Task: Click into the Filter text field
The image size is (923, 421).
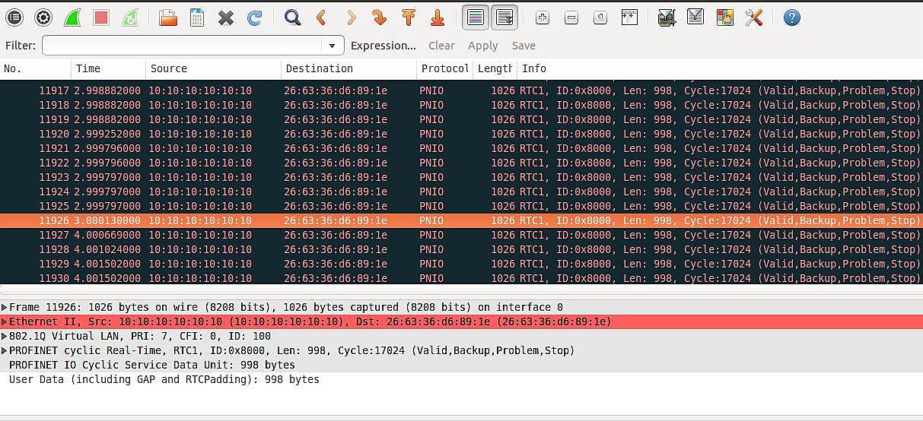Action: point(183,46)
